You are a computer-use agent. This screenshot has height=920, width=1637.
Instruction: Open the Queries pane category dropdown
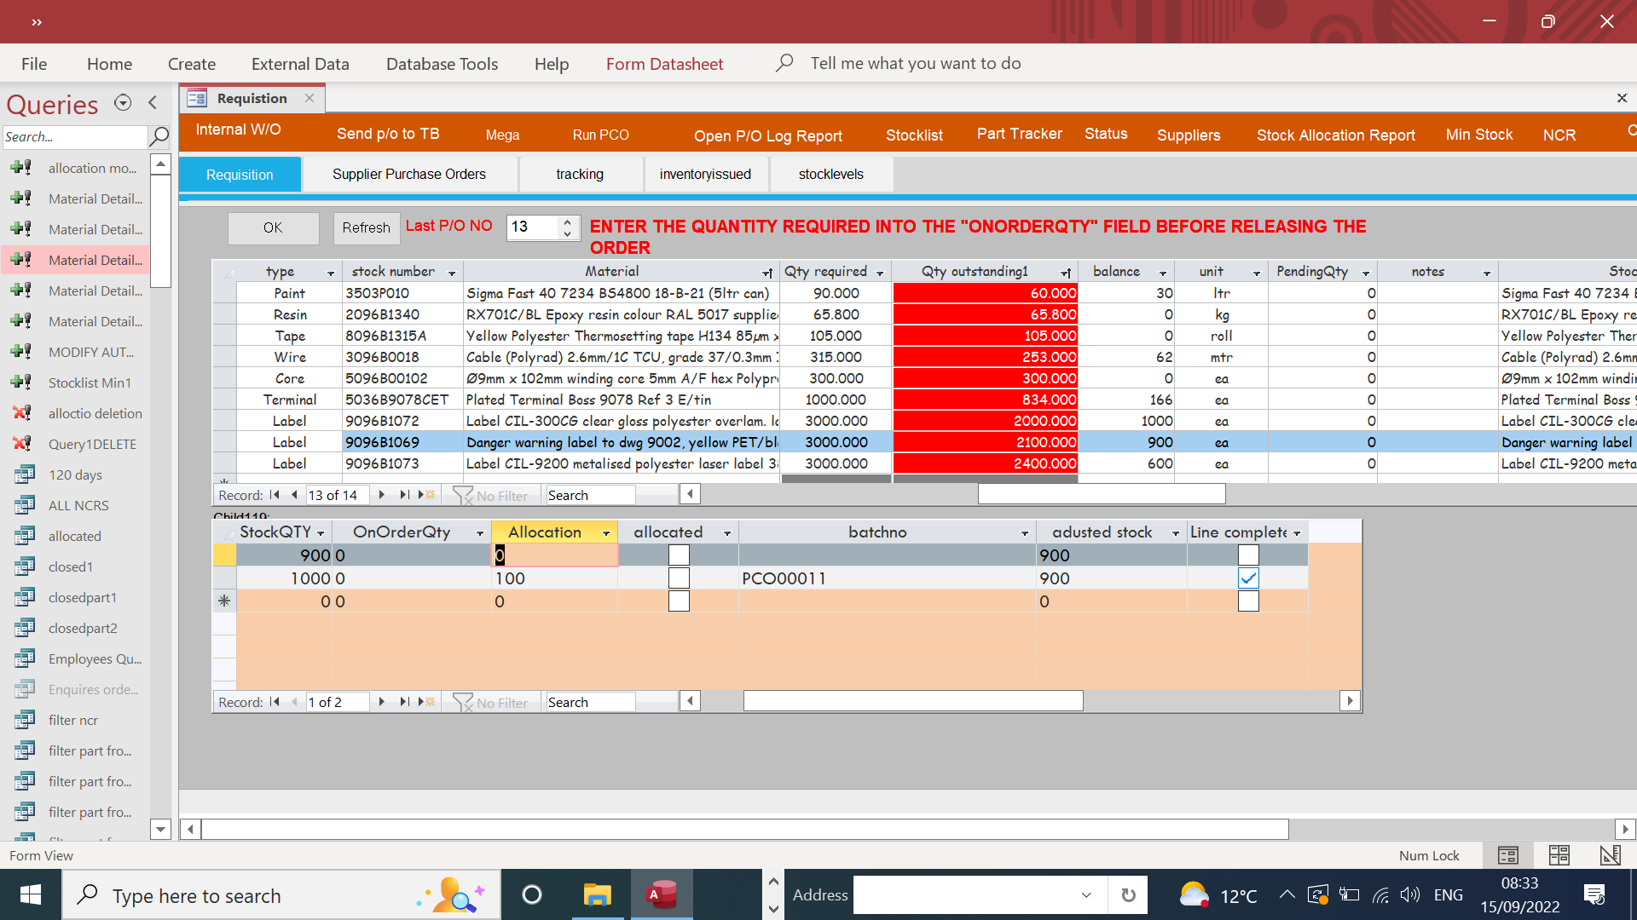coord(123,102)
